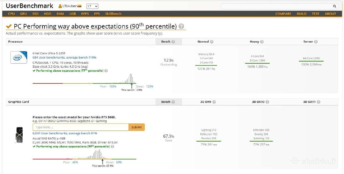Click 'Performing way above expectations (94th percentile)' text
Image resolution: width=344 pixels, height=174 pixels.
pyautogui.click(x=73, y=147)
